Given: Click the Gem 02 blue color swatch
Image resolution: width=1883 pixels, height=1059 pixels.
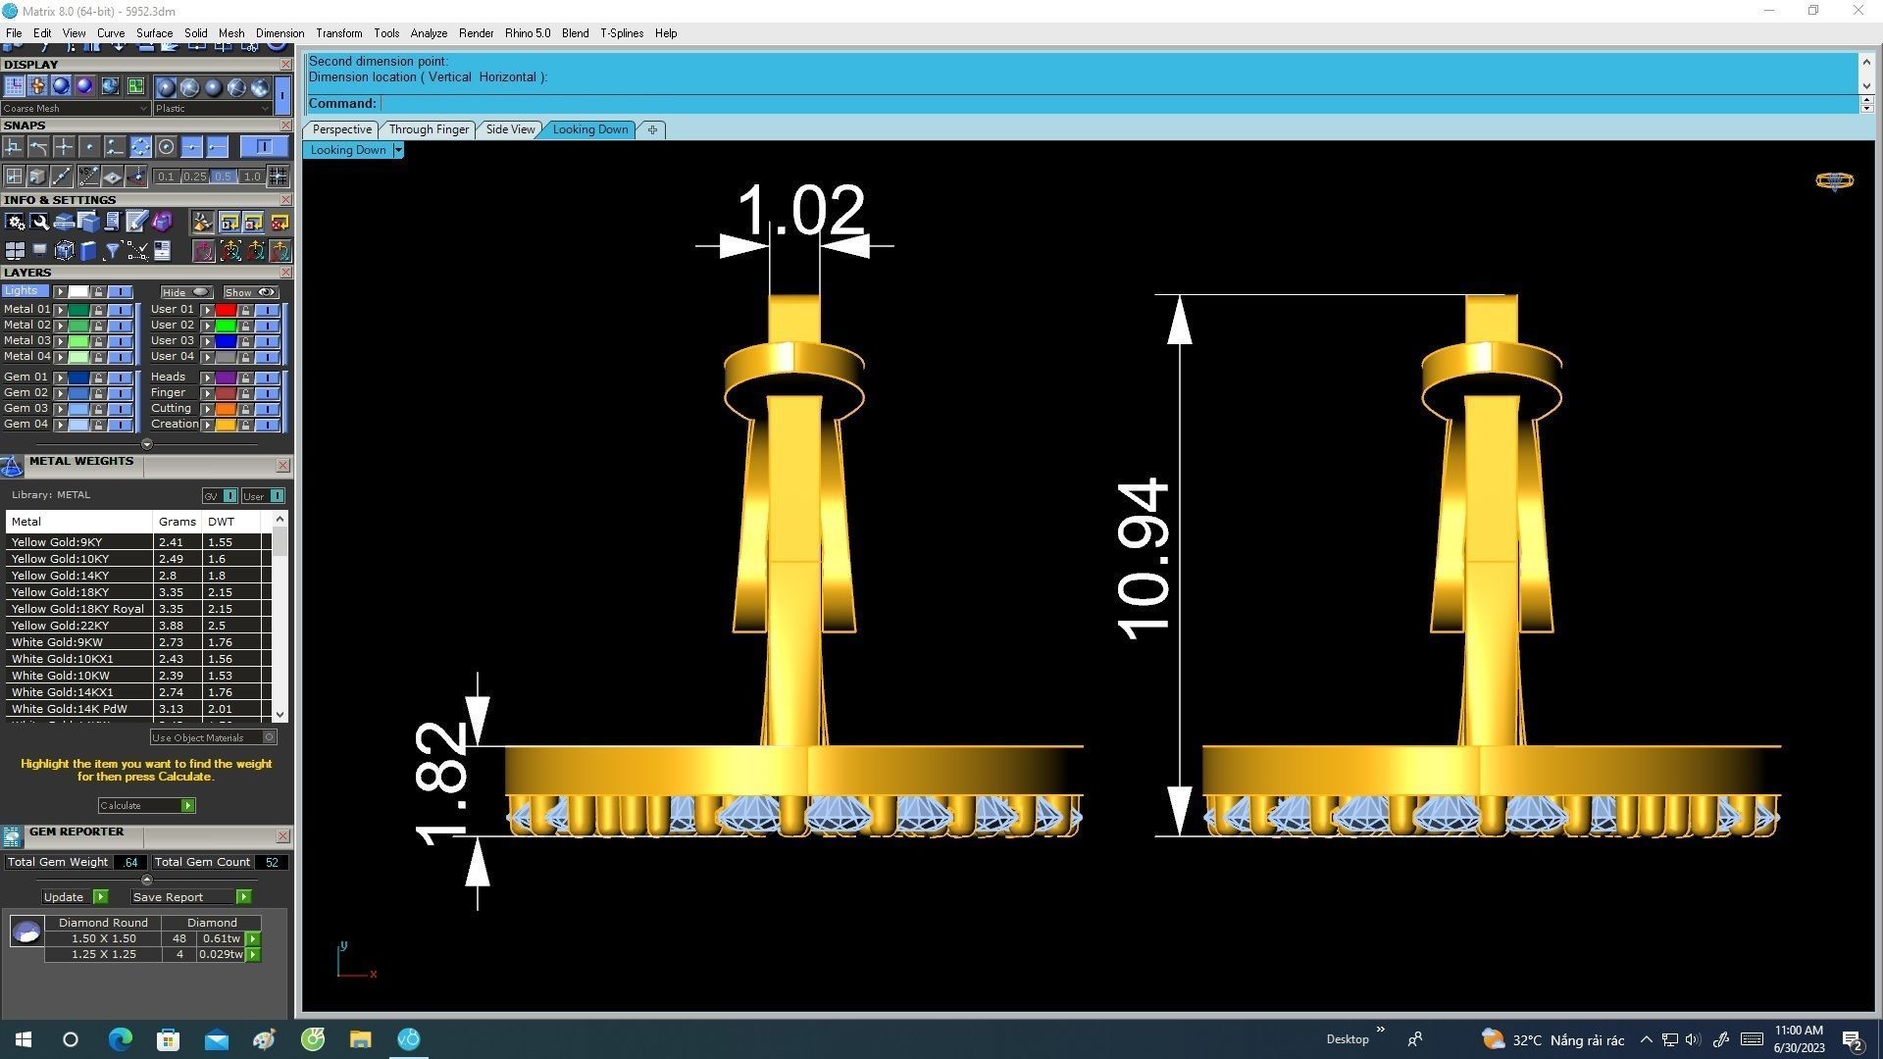Looking at the screenshot, I should pyautogui.click(x=78, y=393).
